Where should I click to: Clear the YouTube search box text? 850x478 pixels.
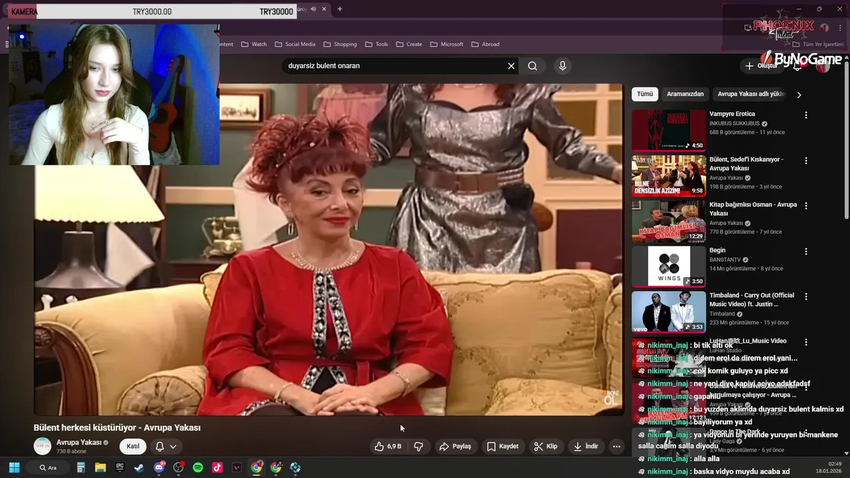point(511,66)
